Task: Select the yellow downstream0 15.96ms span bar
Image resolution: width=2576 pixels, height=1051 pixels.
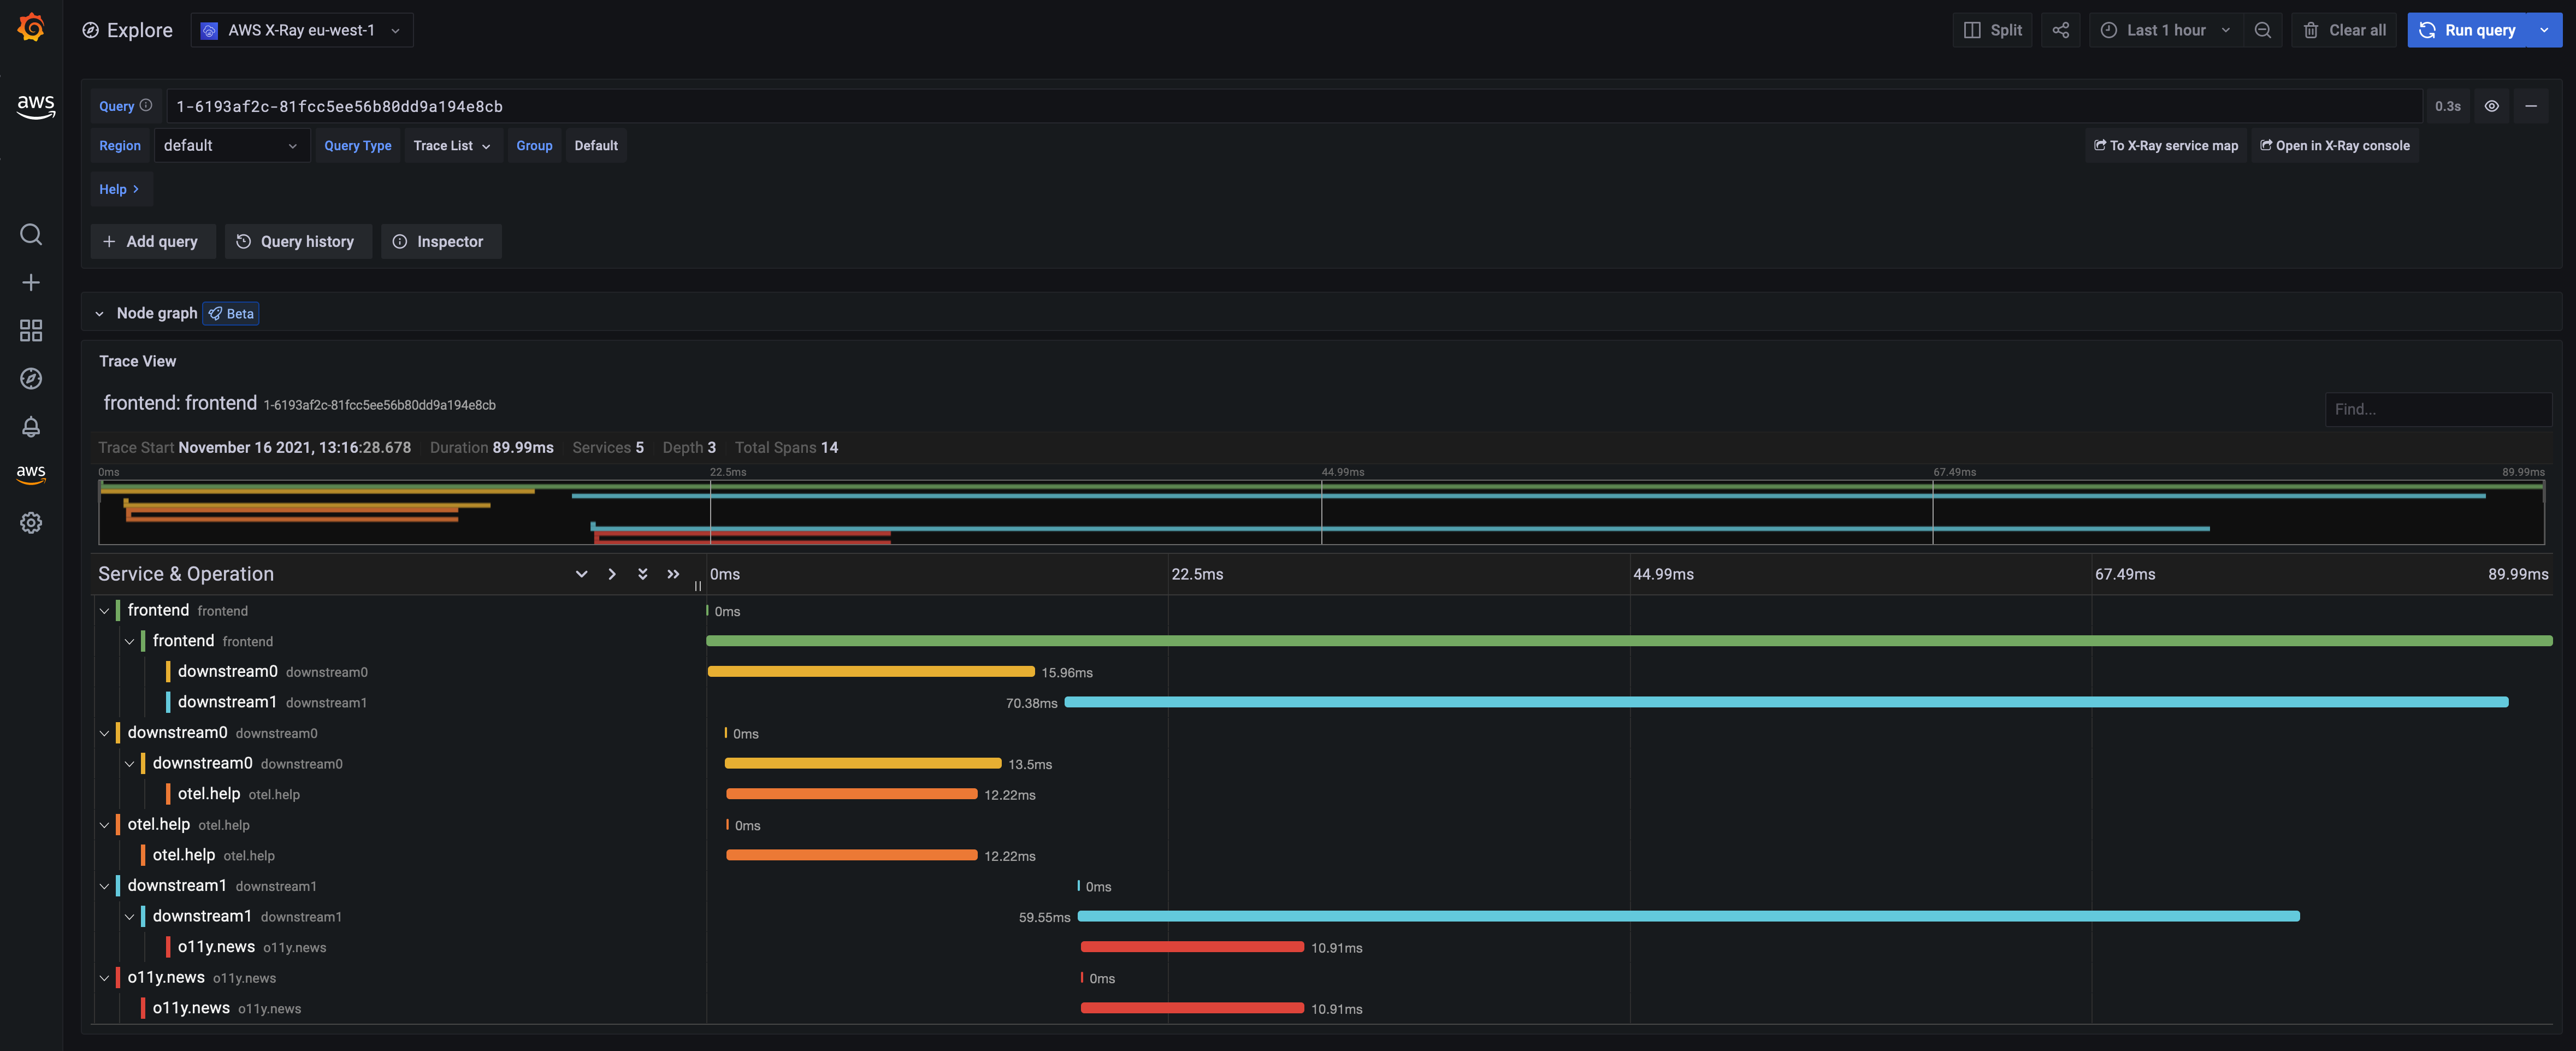Action: 871,672
